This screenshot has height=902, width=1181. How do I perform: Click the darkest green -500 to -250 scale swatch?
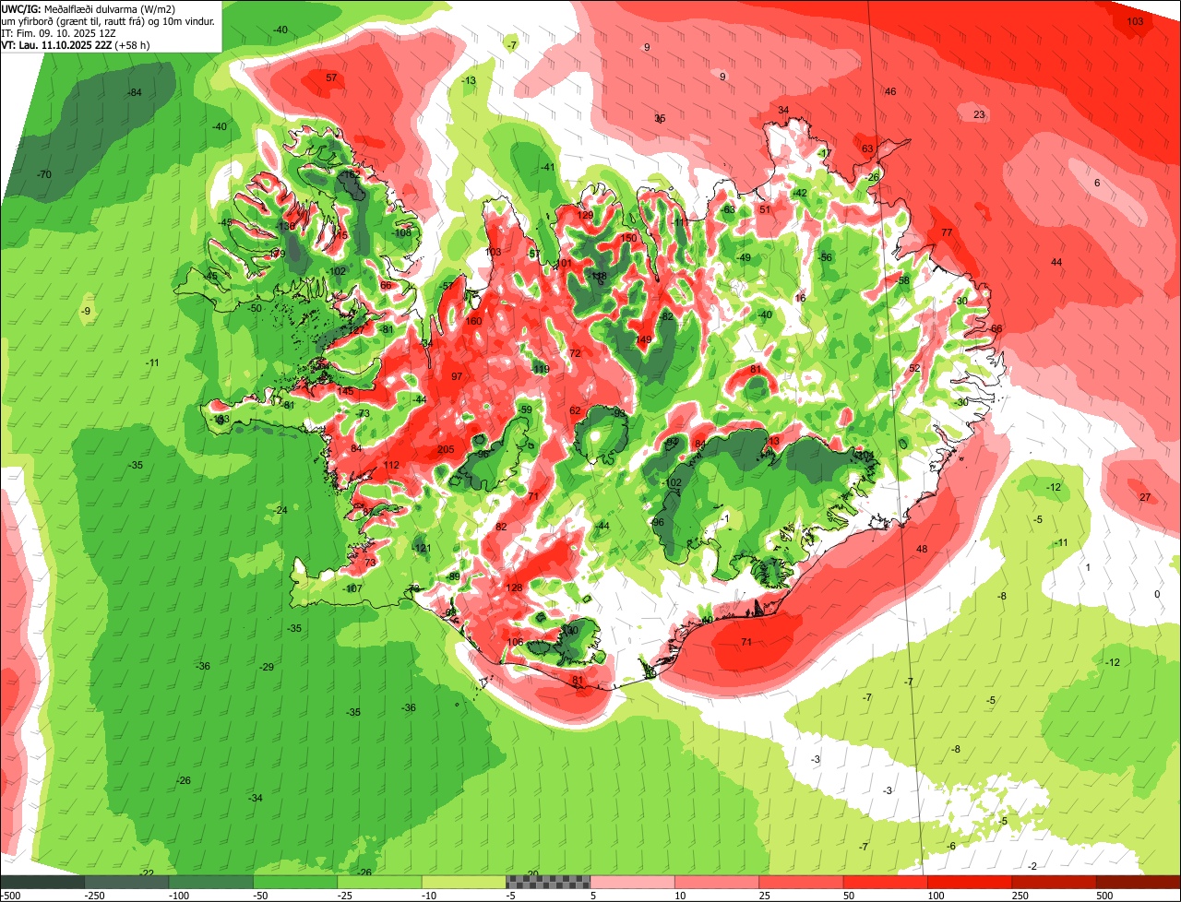coord(42,881)
